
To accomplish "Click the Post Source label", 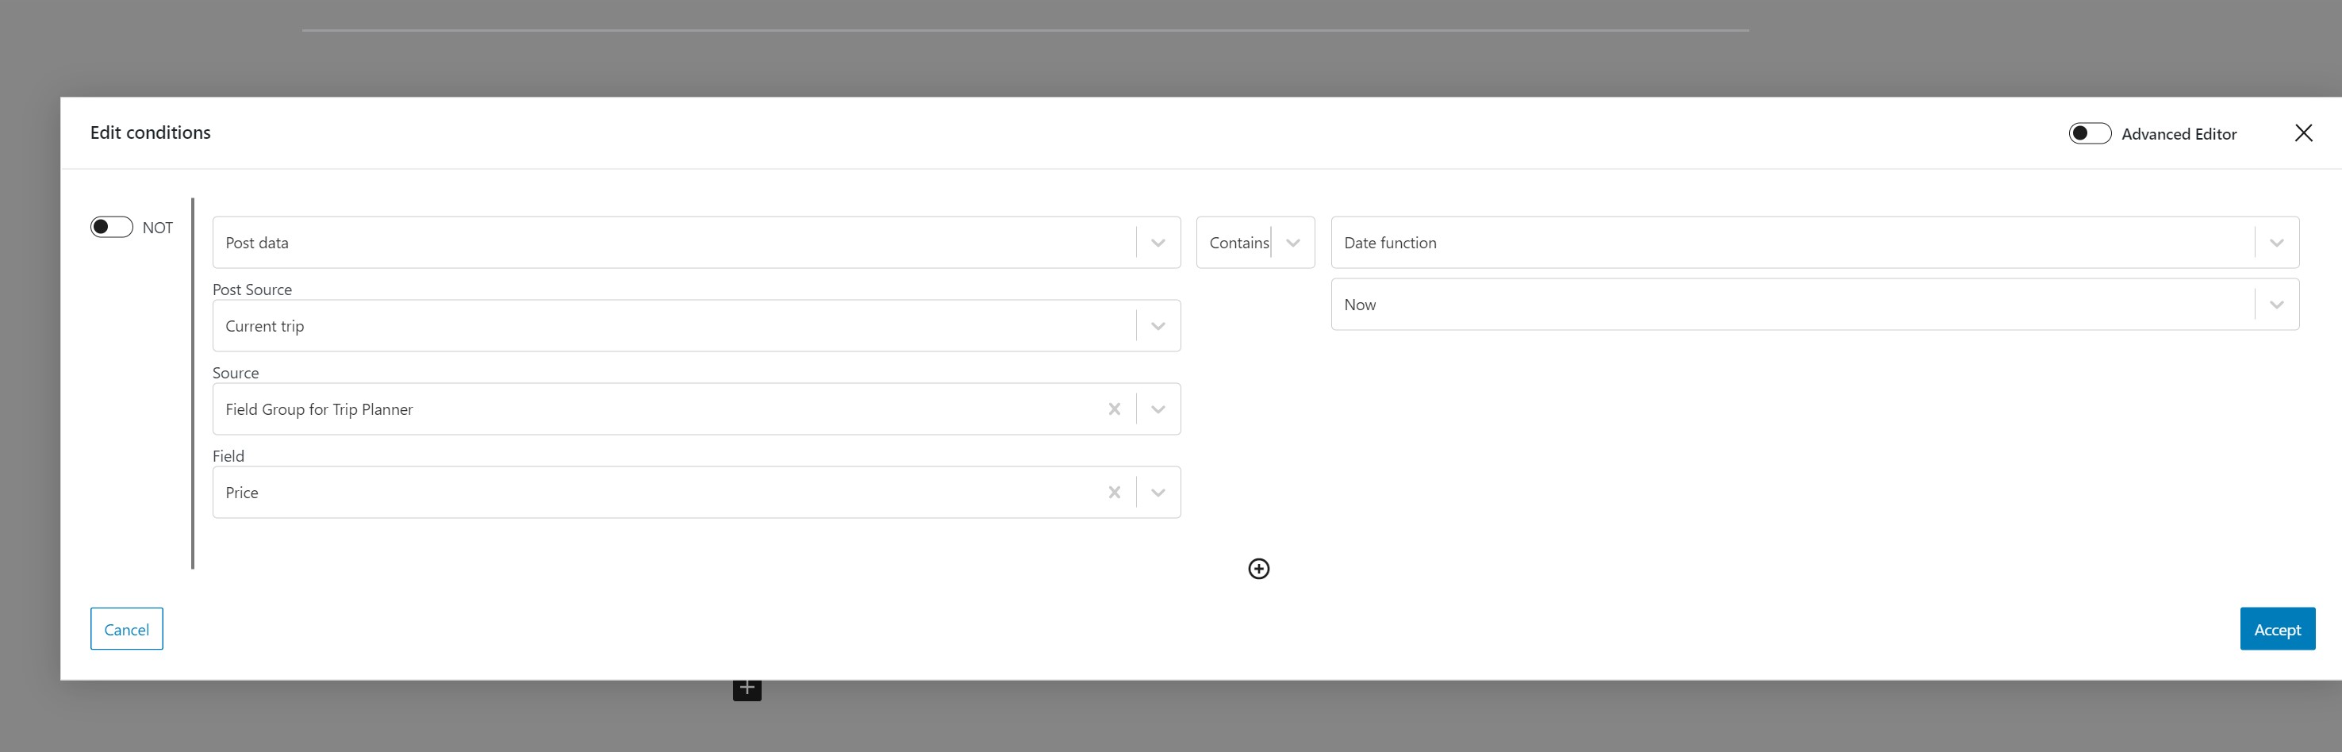I will pos(251,290).
